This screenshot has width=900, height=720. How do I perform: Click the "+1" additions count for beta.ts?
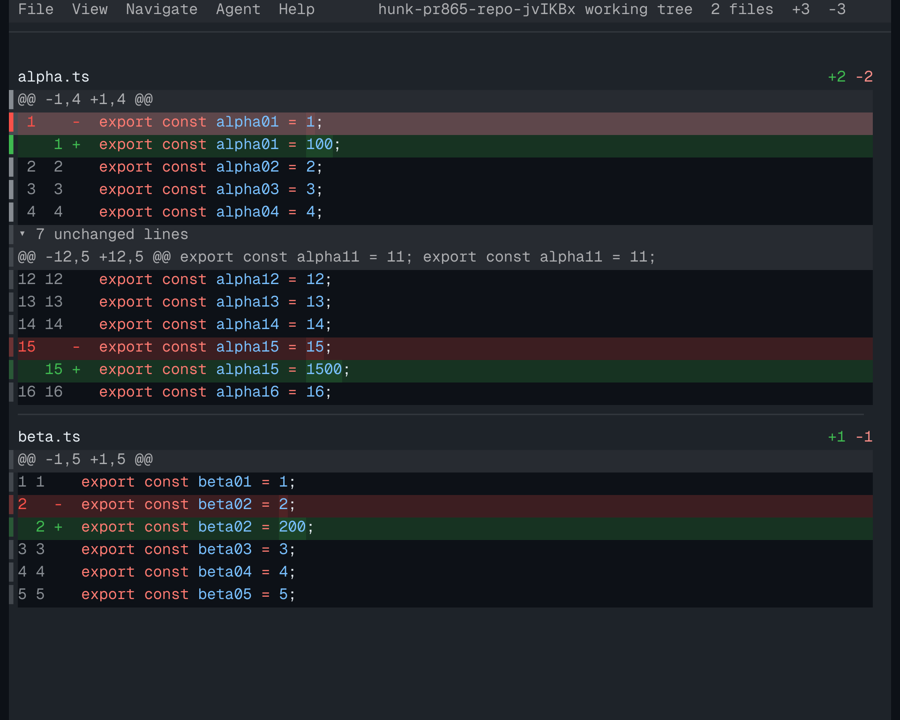[x=837, y=437]
